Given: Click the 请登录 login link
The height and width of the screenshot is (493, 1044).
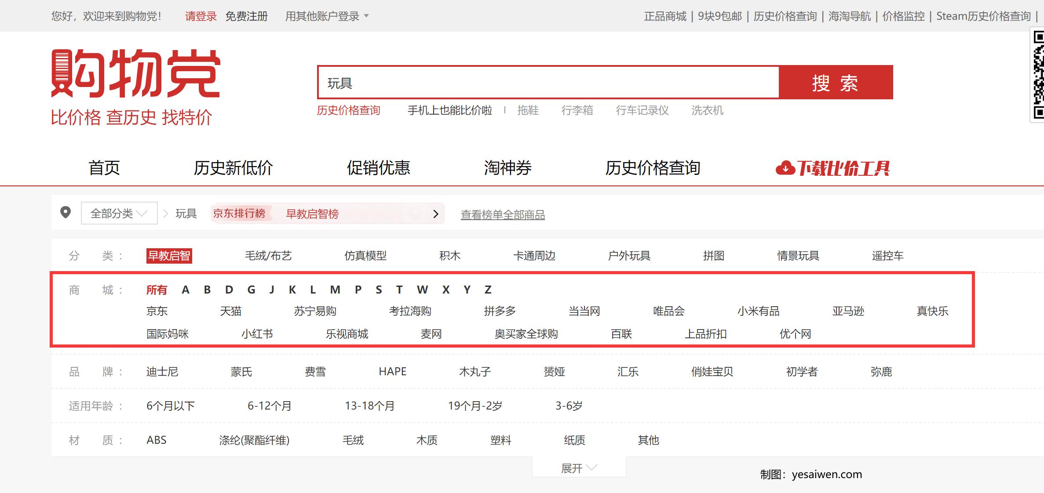Looking at the screenshot, I should [x=201, y=16].
